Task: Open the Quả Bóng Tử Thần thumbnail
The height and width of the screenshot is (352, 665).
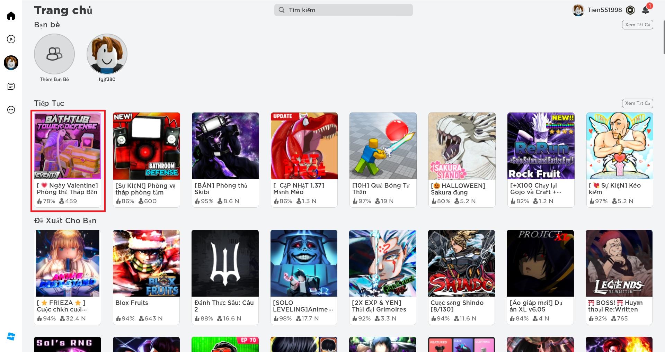Action: click(383, 146)
